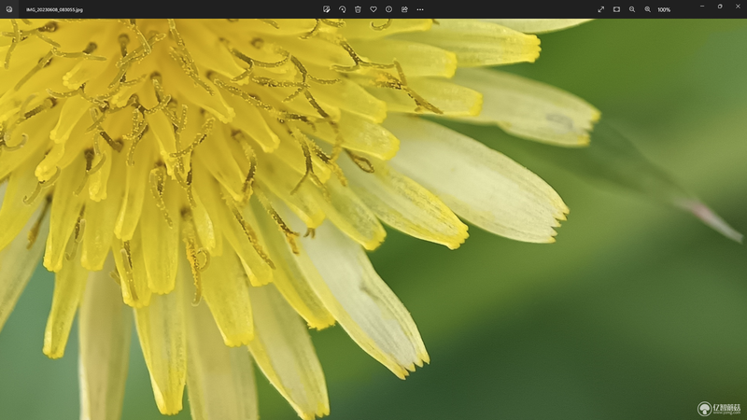Minimize the Photos window
This screenshot has height=420, width=747.
702,7
